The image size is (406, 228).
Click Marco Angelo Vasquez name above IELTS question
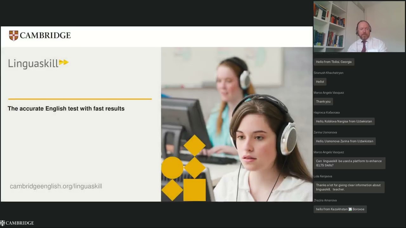[329, 152]
